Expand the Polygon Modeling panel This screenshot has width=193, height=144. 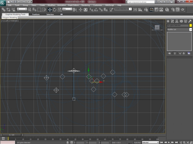pyautogui.click(x=10, y=18)
